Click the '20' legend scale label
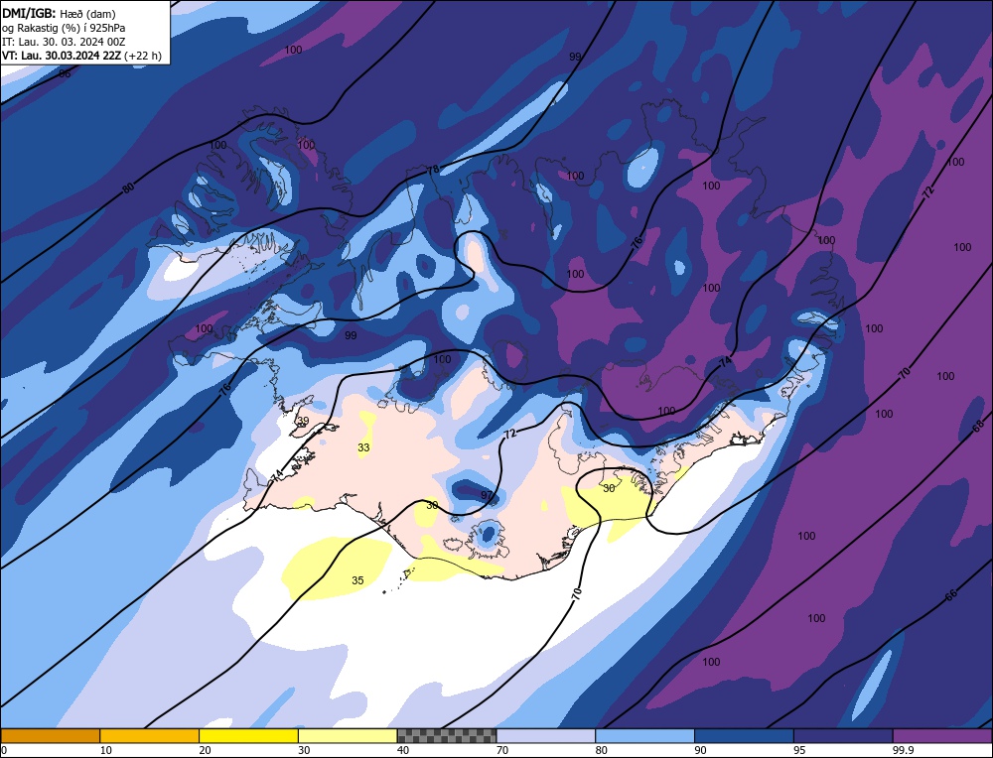The width and height of the screenshot is (993, 758). click(205, 750)
